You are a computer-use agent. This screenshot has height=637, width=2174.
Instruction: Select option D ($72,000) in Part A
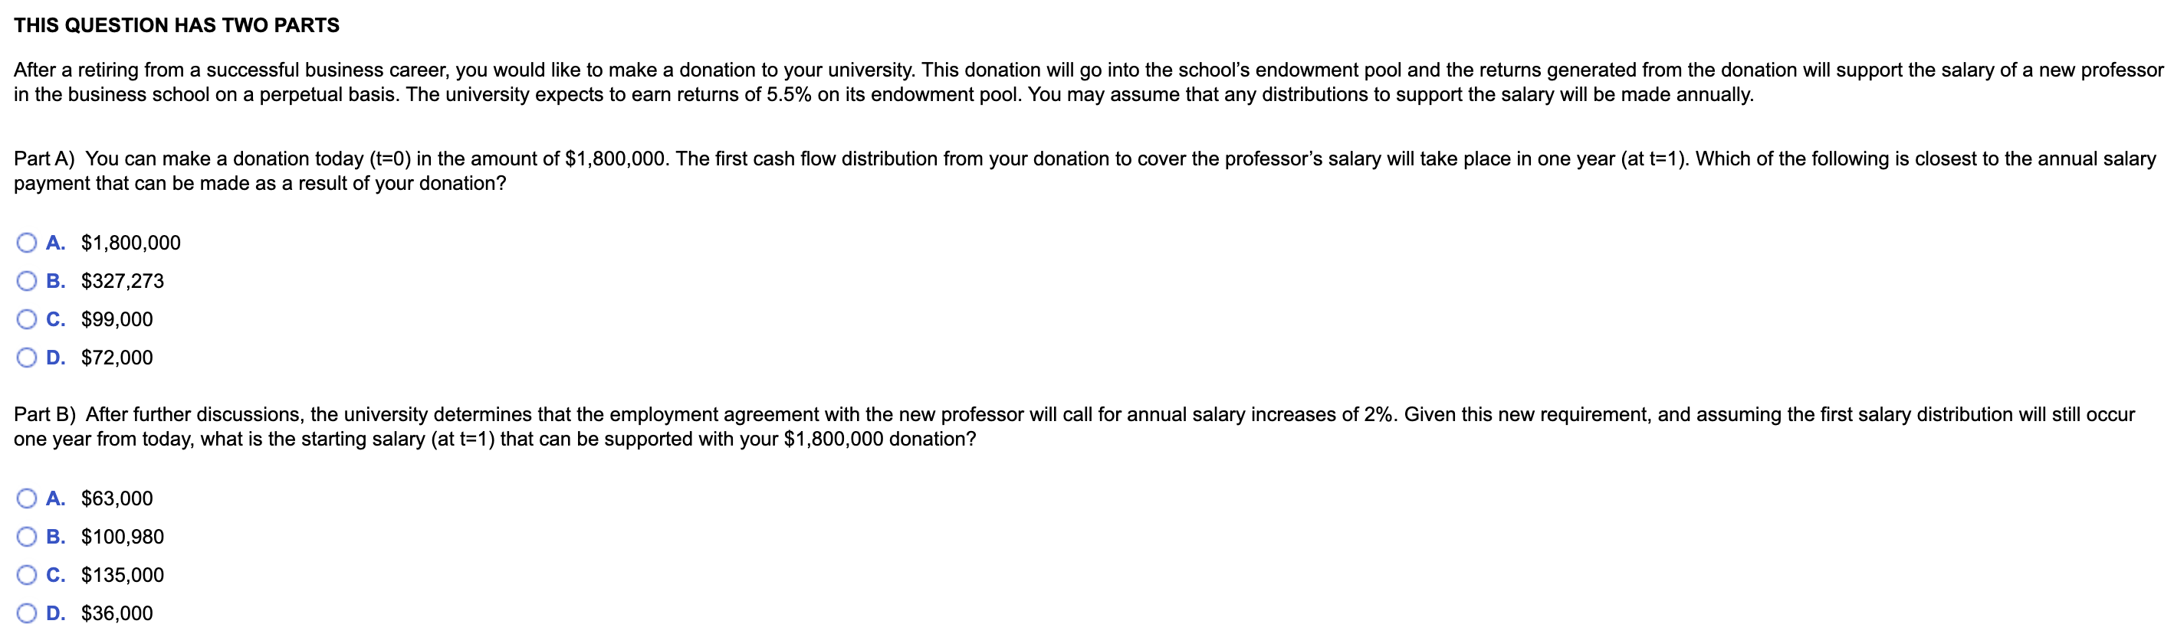[27, 358]
